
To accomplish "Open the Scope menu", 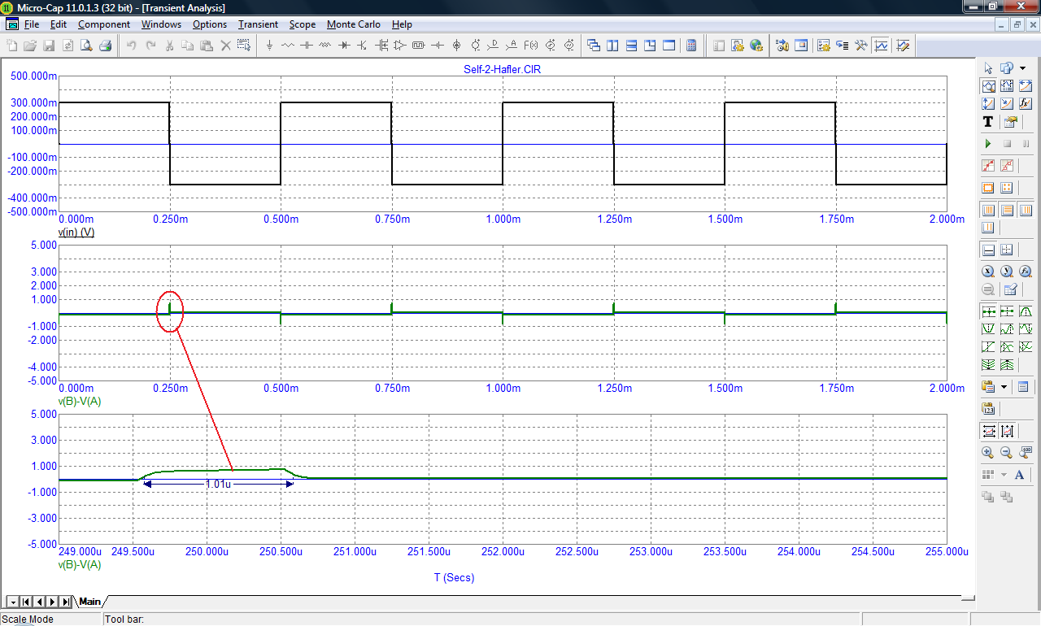I will click(x=302, y=24).
